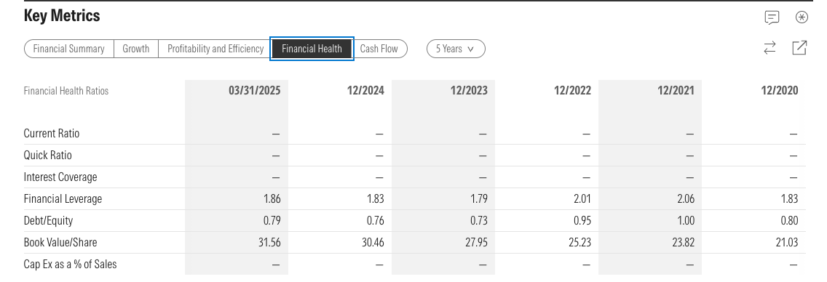This screenshot has height=282, width=827.
Task: Open the comment feedback icon
Action: pyautogui.click(x=772, y=17)
